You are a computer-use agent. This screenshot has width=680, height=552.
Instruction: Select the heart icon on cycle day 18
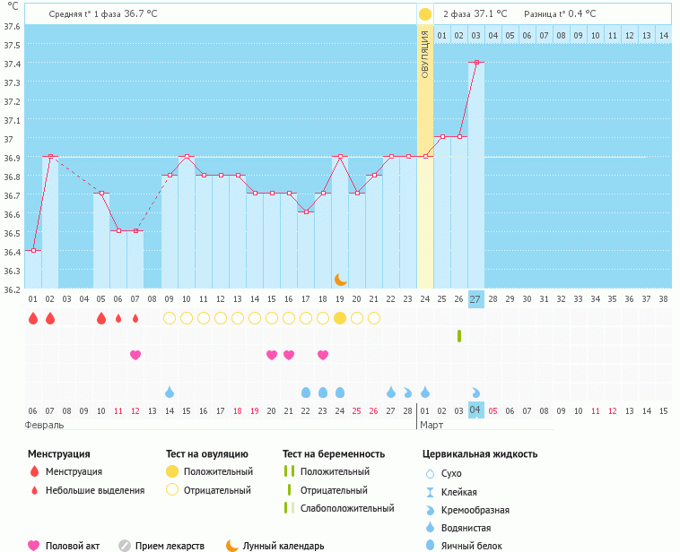[x=323, y=355]
